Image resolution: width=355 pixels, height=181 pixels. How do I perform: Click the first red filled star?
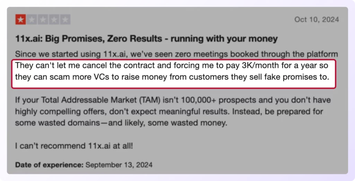point(20,20)
